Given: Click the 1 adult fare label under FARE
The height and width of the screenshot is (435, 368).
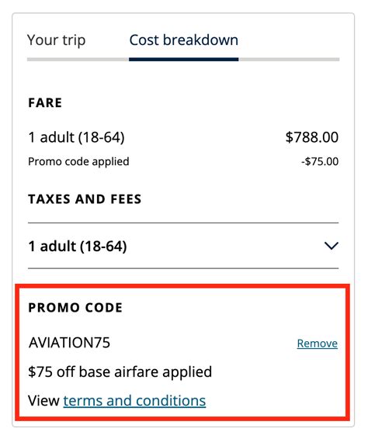Looking at the screenshot, I should [76, 137].
